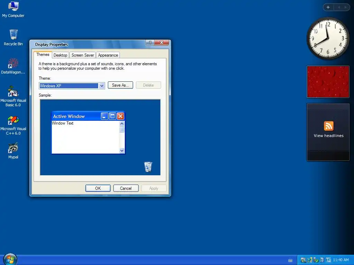This screenshot has width=354, height=265.
Task: Click the Theme: label
Action: point(45,78)
